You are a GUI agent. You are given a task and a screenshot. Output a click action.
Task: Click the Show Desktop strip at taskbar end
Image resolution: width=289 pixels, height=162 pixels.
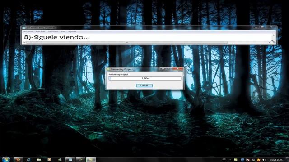287,160
